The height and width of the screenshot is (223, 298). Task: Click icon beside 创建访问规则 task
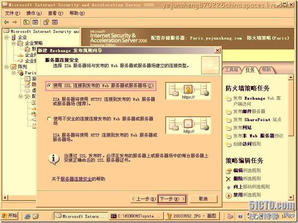pyautogui.click(x=228, y=144)
